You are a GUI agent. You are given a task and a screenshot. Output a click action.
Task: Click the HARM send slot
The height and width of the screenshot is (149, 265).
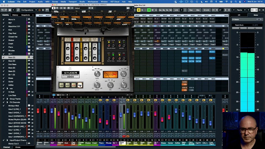(184, 82)
